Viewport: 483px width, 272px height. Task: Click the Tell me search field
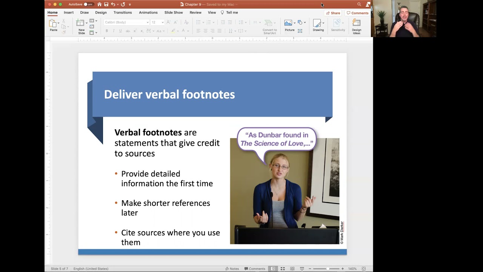229,12
